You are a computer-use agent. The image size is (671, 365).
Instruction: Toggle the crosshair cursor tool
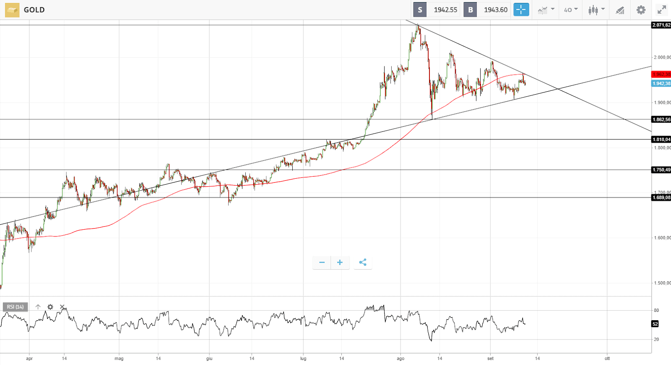pyautogui.click(x=521, y=10)
